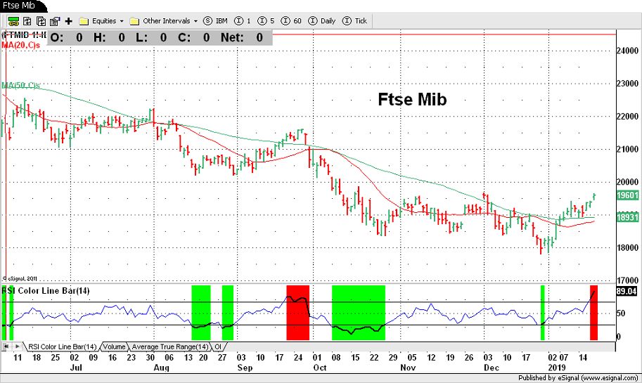This screenshot has height=383, width=642.
Task: Click the circled I icon beside Tick
Action: click(x=347, y=21)
